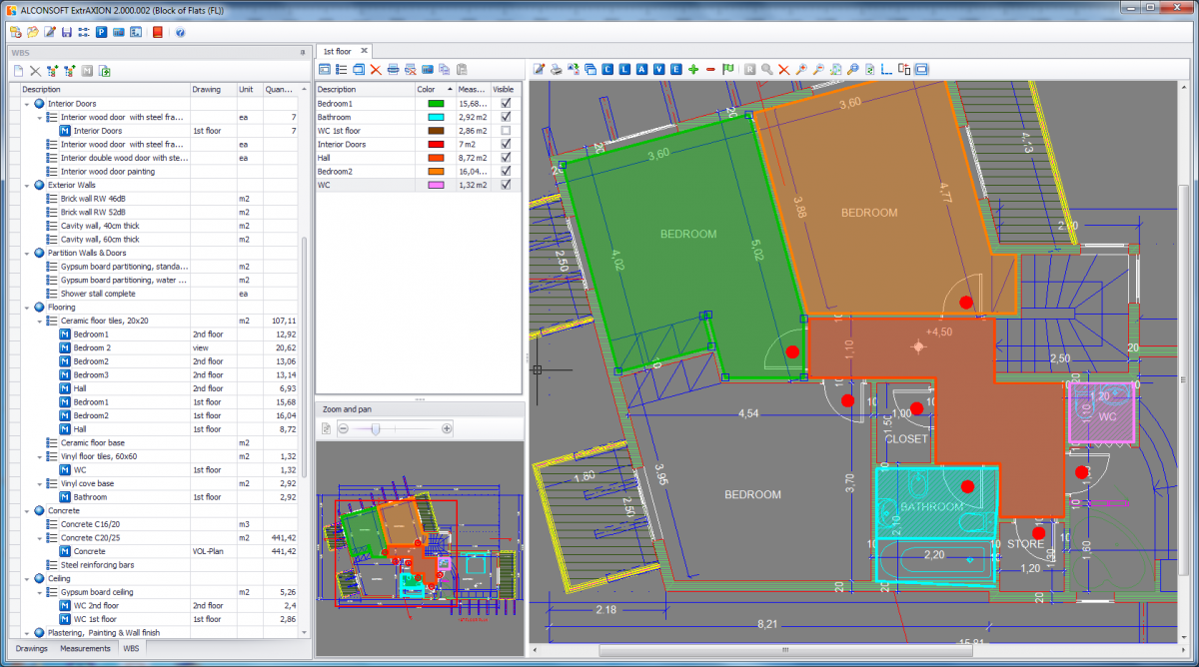
Task: Click the Unit column header in WBS
Action: coord(250,89)
